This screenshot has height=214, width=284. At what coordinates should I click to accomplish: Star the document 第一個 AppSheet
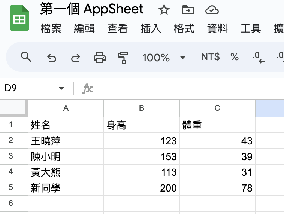click(164, 10)
